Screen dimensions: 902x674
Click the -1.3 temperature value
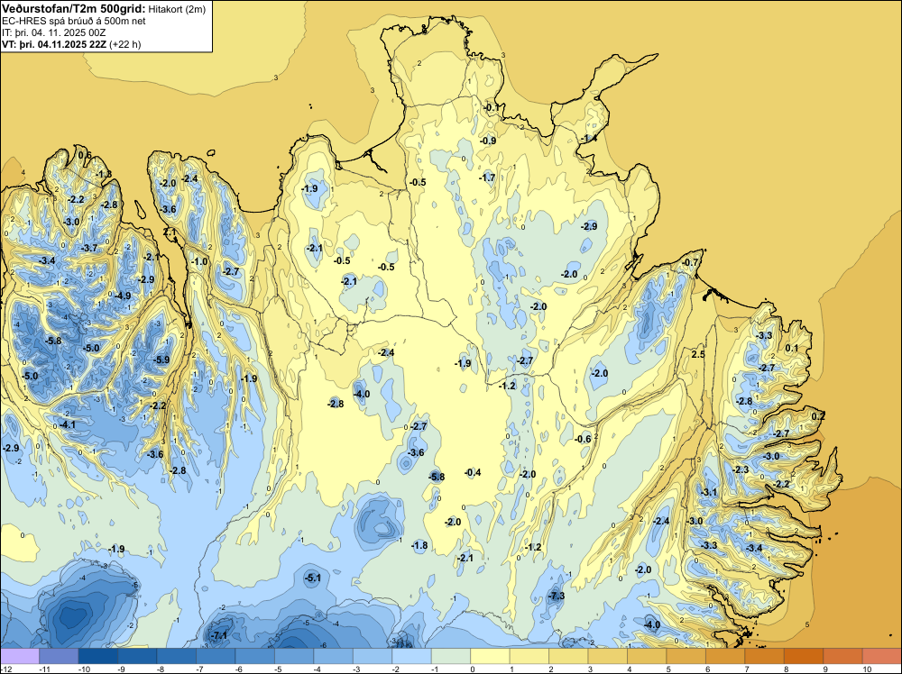pyautogui.click(x=104, y=174)
